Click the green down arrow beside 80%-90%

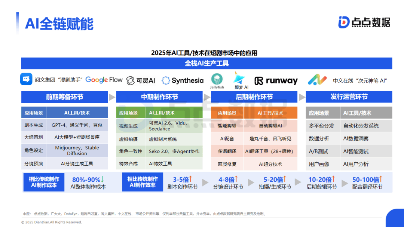pyautogui.click(x=102, y=179)
